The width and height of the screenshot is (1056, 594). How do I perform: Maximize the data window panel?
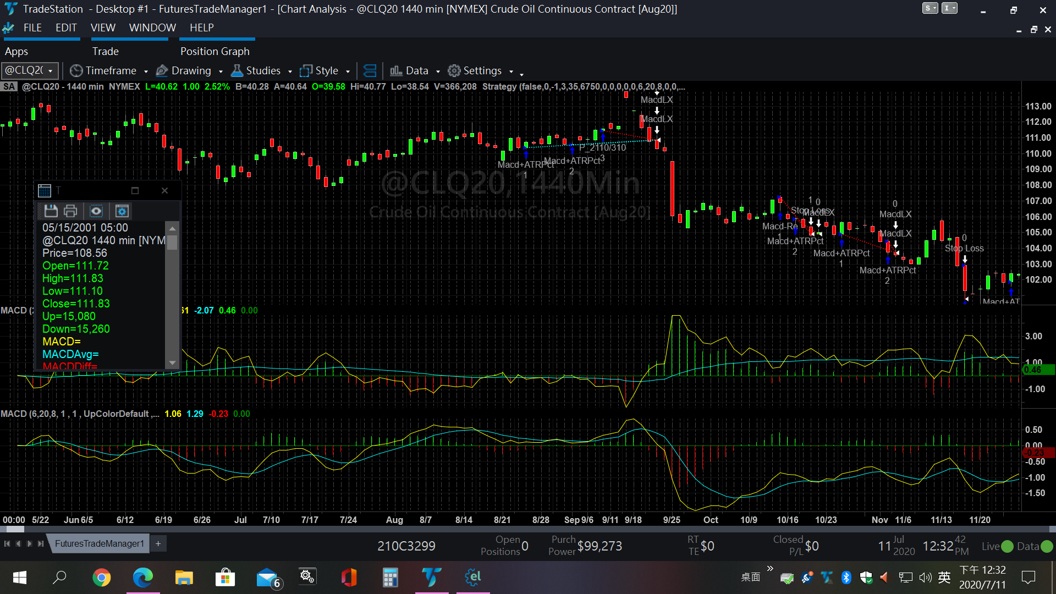pos(135,190)
